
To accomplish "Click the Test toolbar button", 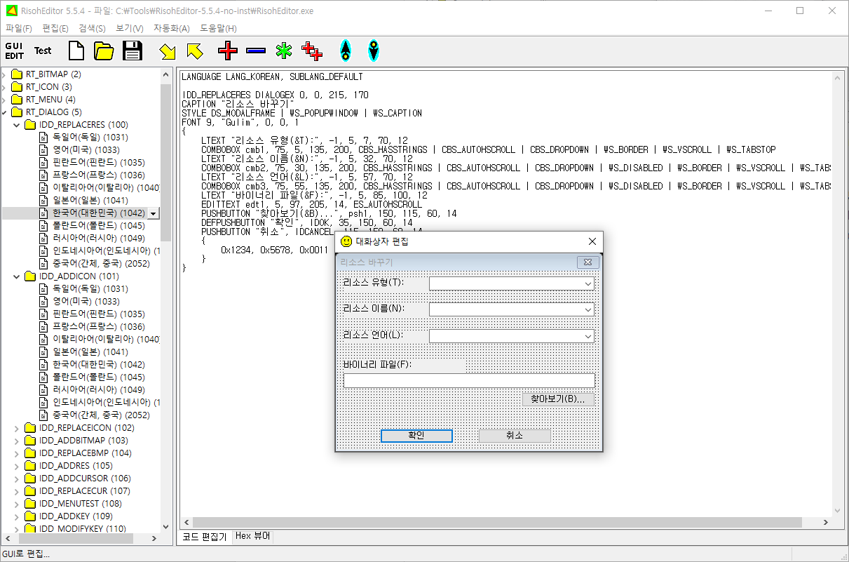I will coord(43,51).
